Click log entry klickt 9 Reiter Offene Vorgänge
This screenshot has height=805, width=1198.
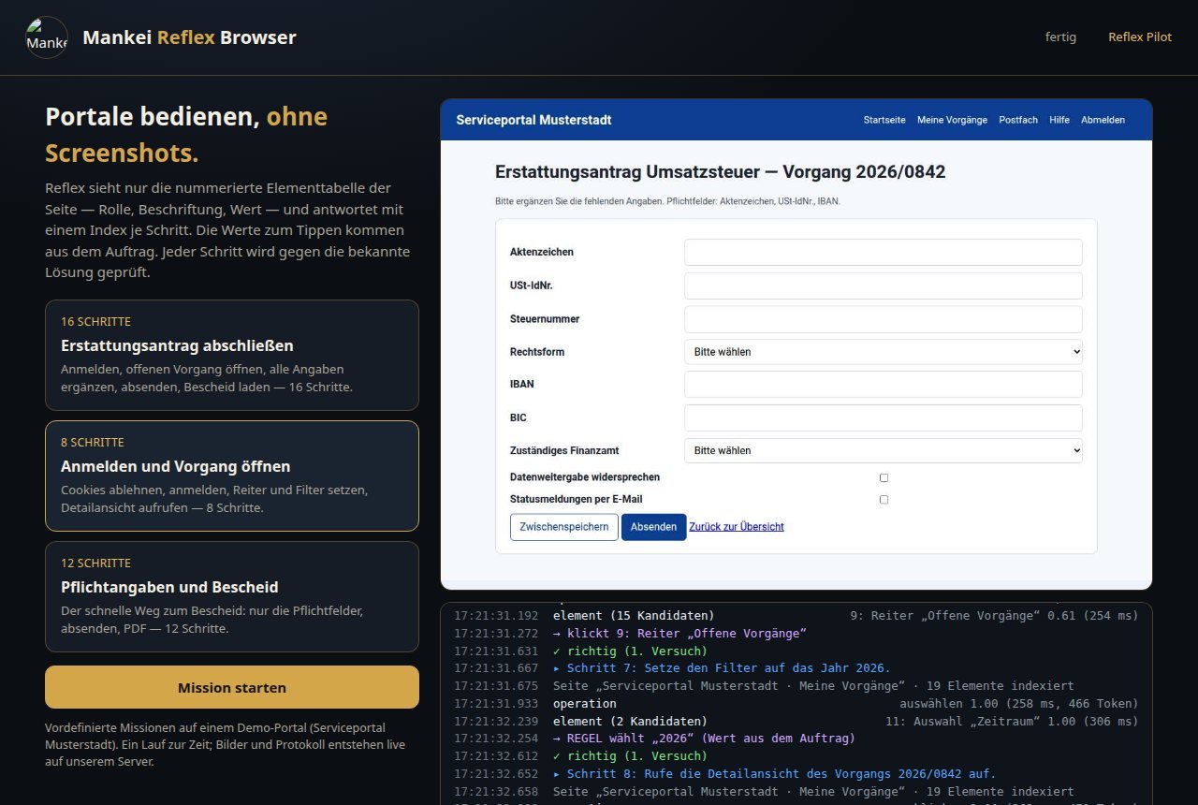coord(679,634)
